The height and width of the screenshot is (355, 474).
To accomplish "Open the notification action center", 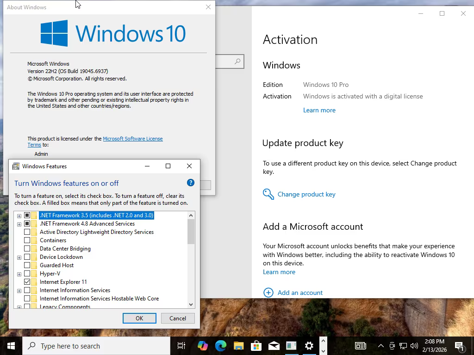I will [x=459, y=346].
